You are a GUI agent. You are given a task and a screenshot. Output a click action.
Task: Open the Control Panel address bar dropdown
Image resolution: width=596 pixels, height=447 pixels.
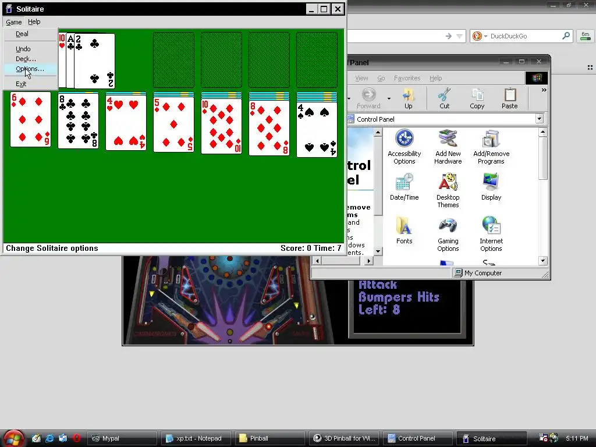[x=539, y=119]
